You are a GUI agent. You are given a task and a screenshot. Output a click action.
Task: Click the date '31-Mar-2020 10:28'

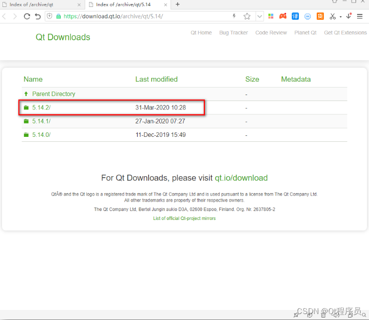tap(161, 107)
